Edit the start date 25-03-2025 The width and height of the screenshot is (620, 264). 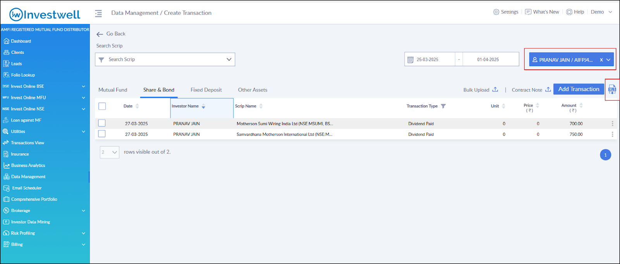point(427,60)
